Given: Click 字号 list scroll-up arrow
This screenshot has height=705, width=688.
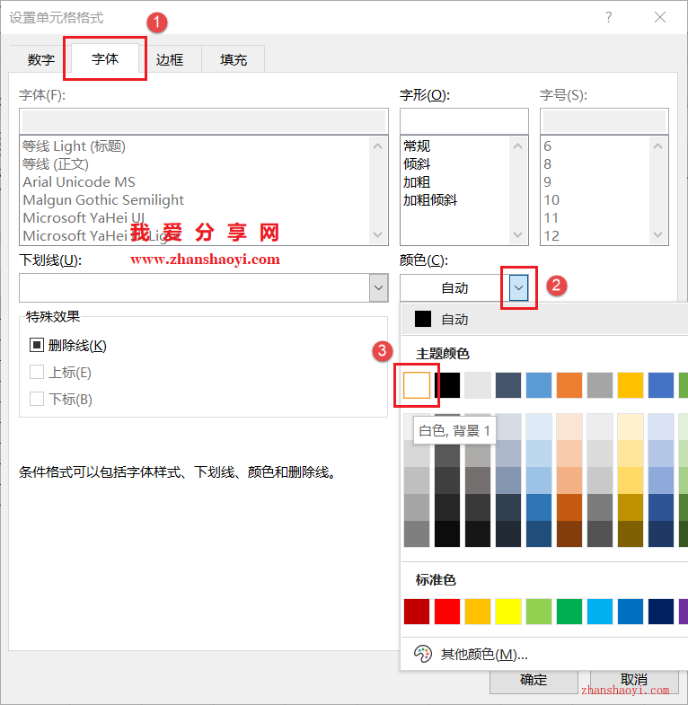Looking at the screenshot, I should (x=657, y=146).
